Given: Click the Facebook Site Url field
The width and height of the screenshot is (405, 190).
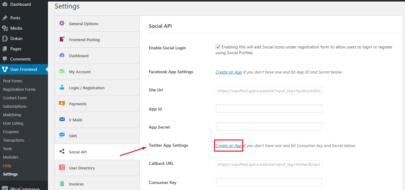Looking at the screenshot, I should coord(269,90).
